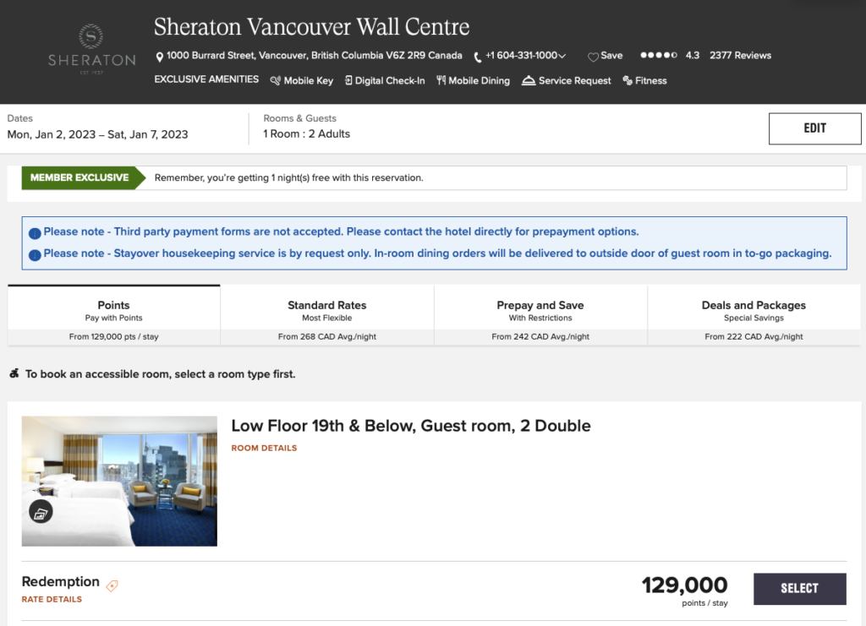Click the Sheraton logo in the top corner
866x626 pixels.
click(x=90, y=47)
